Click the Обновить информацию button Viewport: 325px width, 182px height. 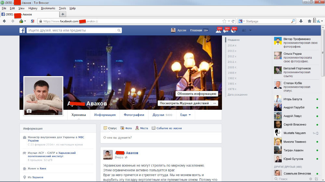tap(197, 94)
